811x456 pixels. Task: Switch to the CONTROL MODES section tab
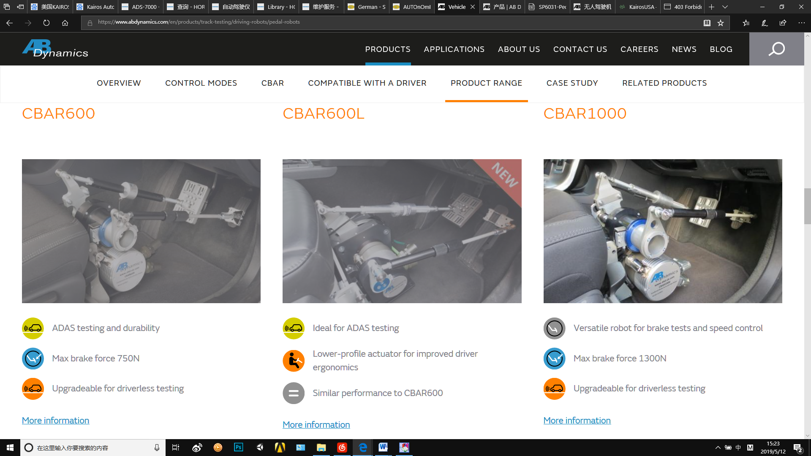pos(201,83)
